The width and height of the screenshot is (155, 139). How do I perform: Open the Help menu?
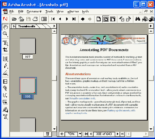(x=85, y=12)
